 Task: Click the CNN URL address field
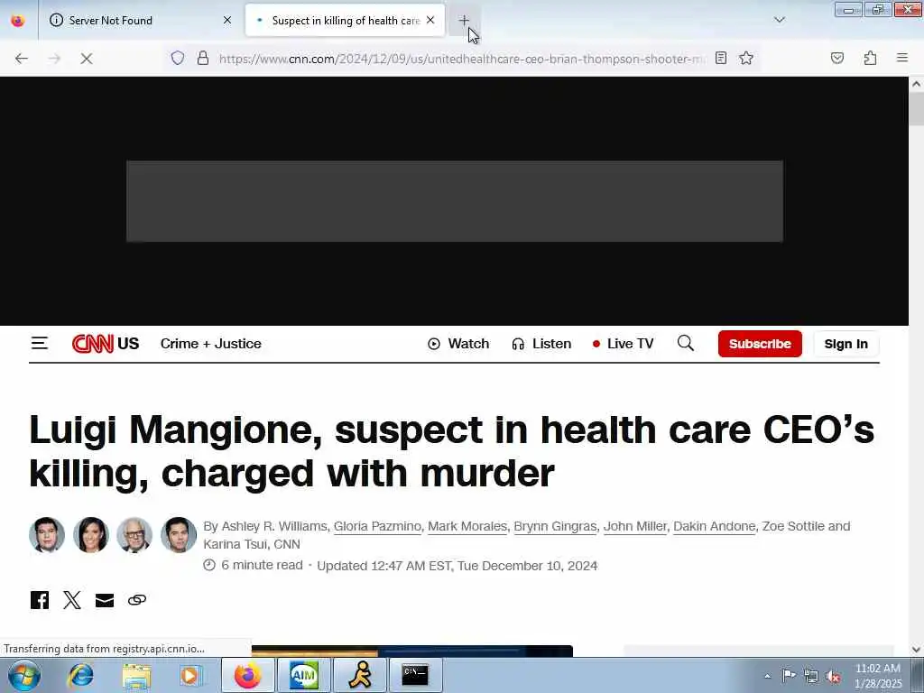461,59
